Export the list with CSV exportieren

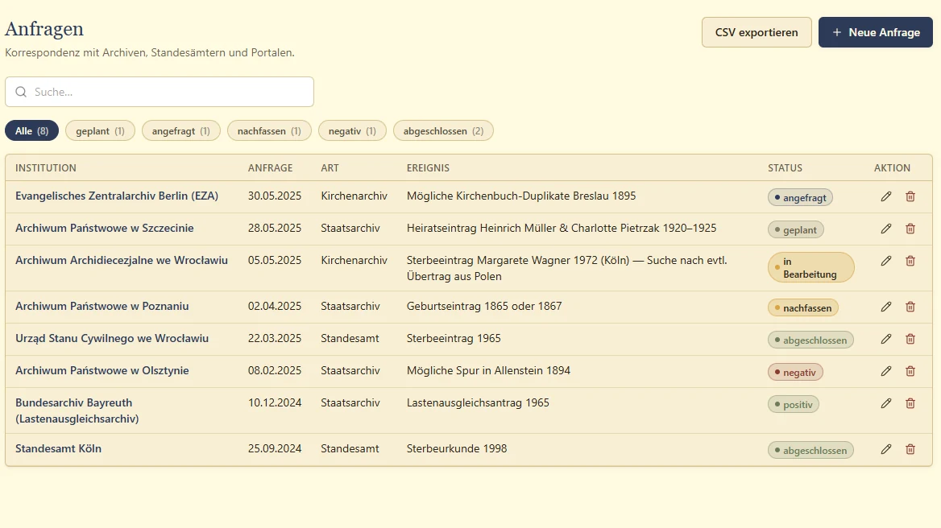pyautogui.click(x=757, y=32)
